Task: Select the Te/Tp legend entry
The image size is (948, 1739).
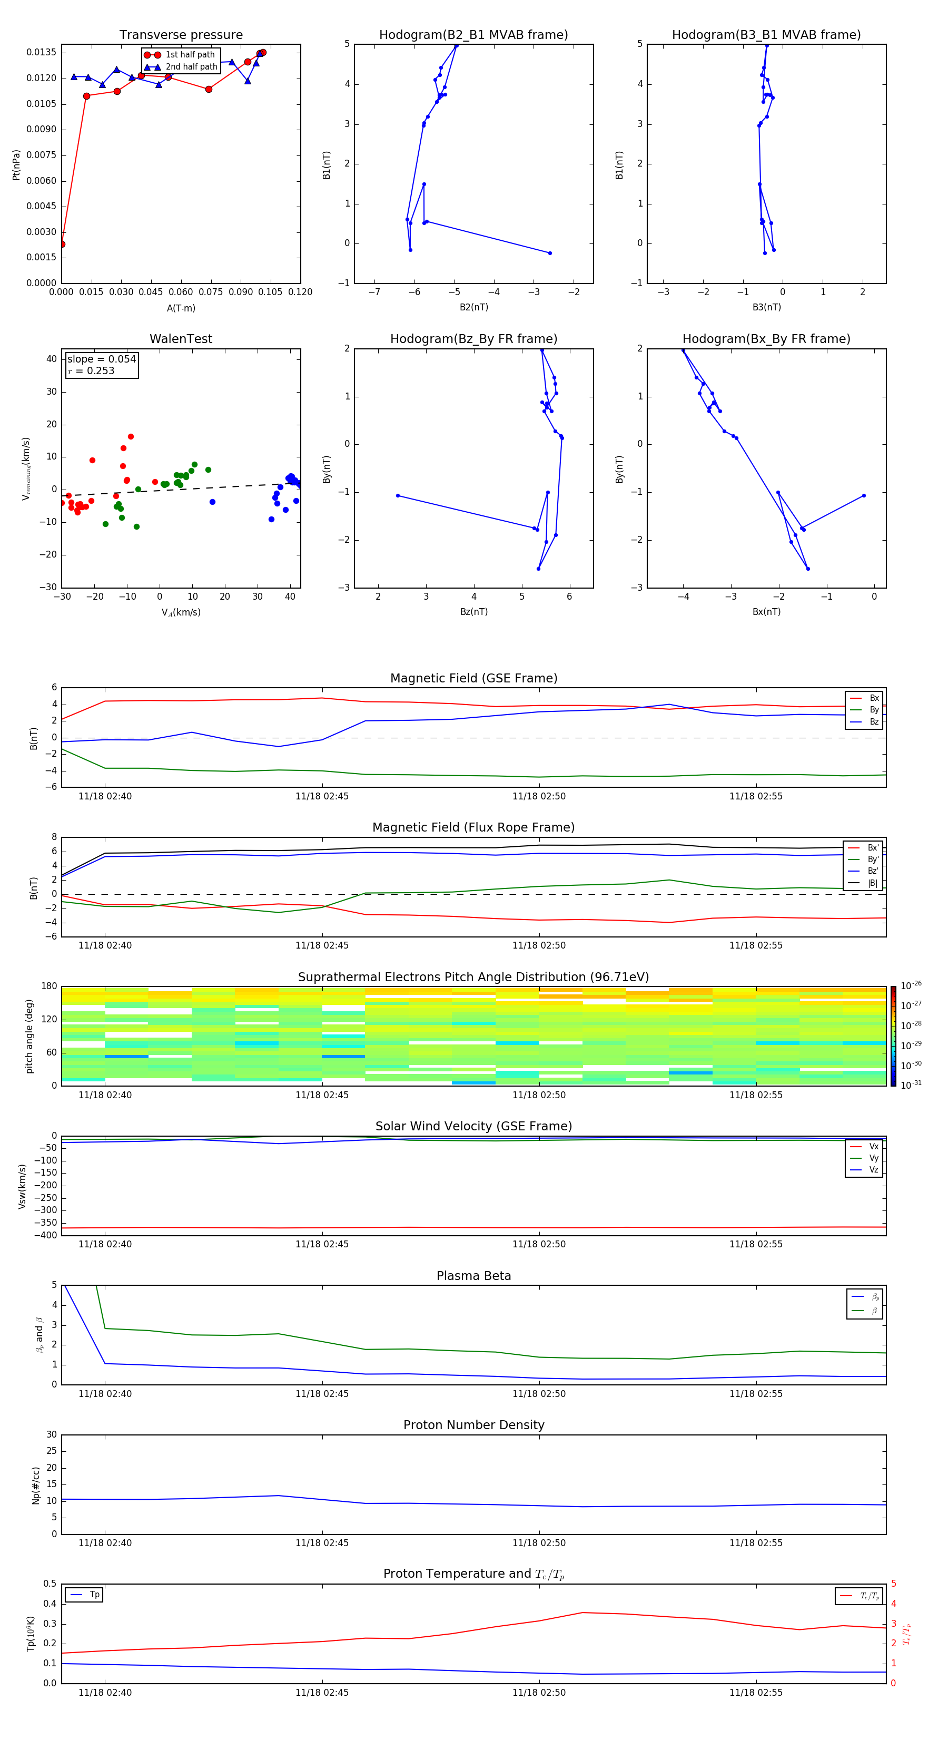Action: click(x=860, y=1596)
